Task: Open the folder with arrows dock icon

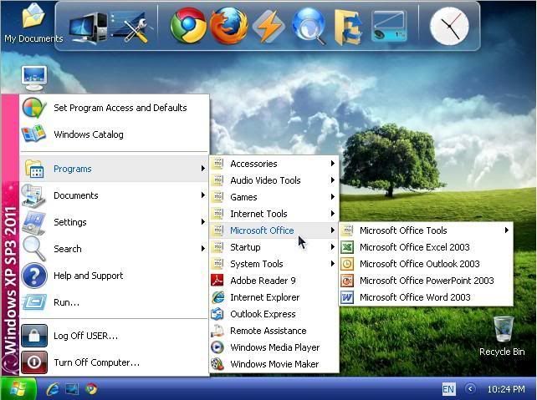Action: tap(348, 28)
